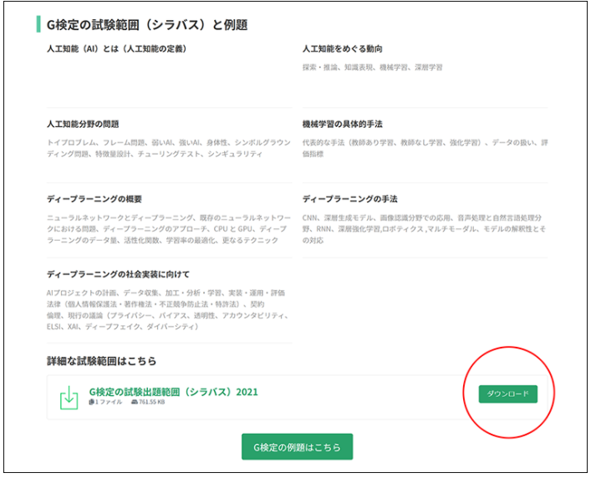Screen dimensions: 591x478
Task: Click description line starting with トイプロブレム、フレーム問題
Action: 169,142
